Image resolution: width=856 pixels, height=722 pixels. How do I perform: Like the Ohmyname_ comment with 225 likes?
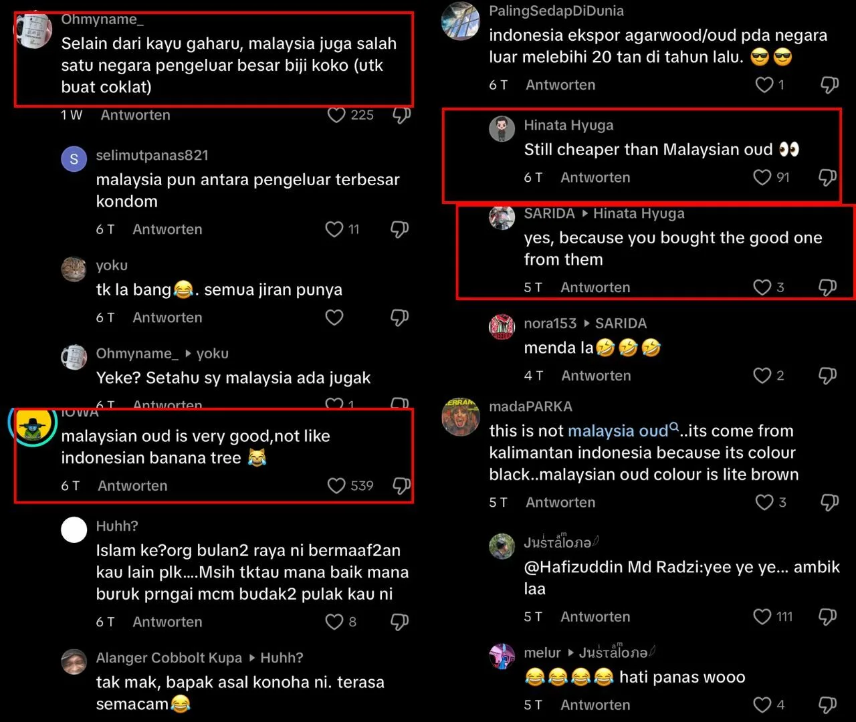pyautogui.click(x=336, y=115)
